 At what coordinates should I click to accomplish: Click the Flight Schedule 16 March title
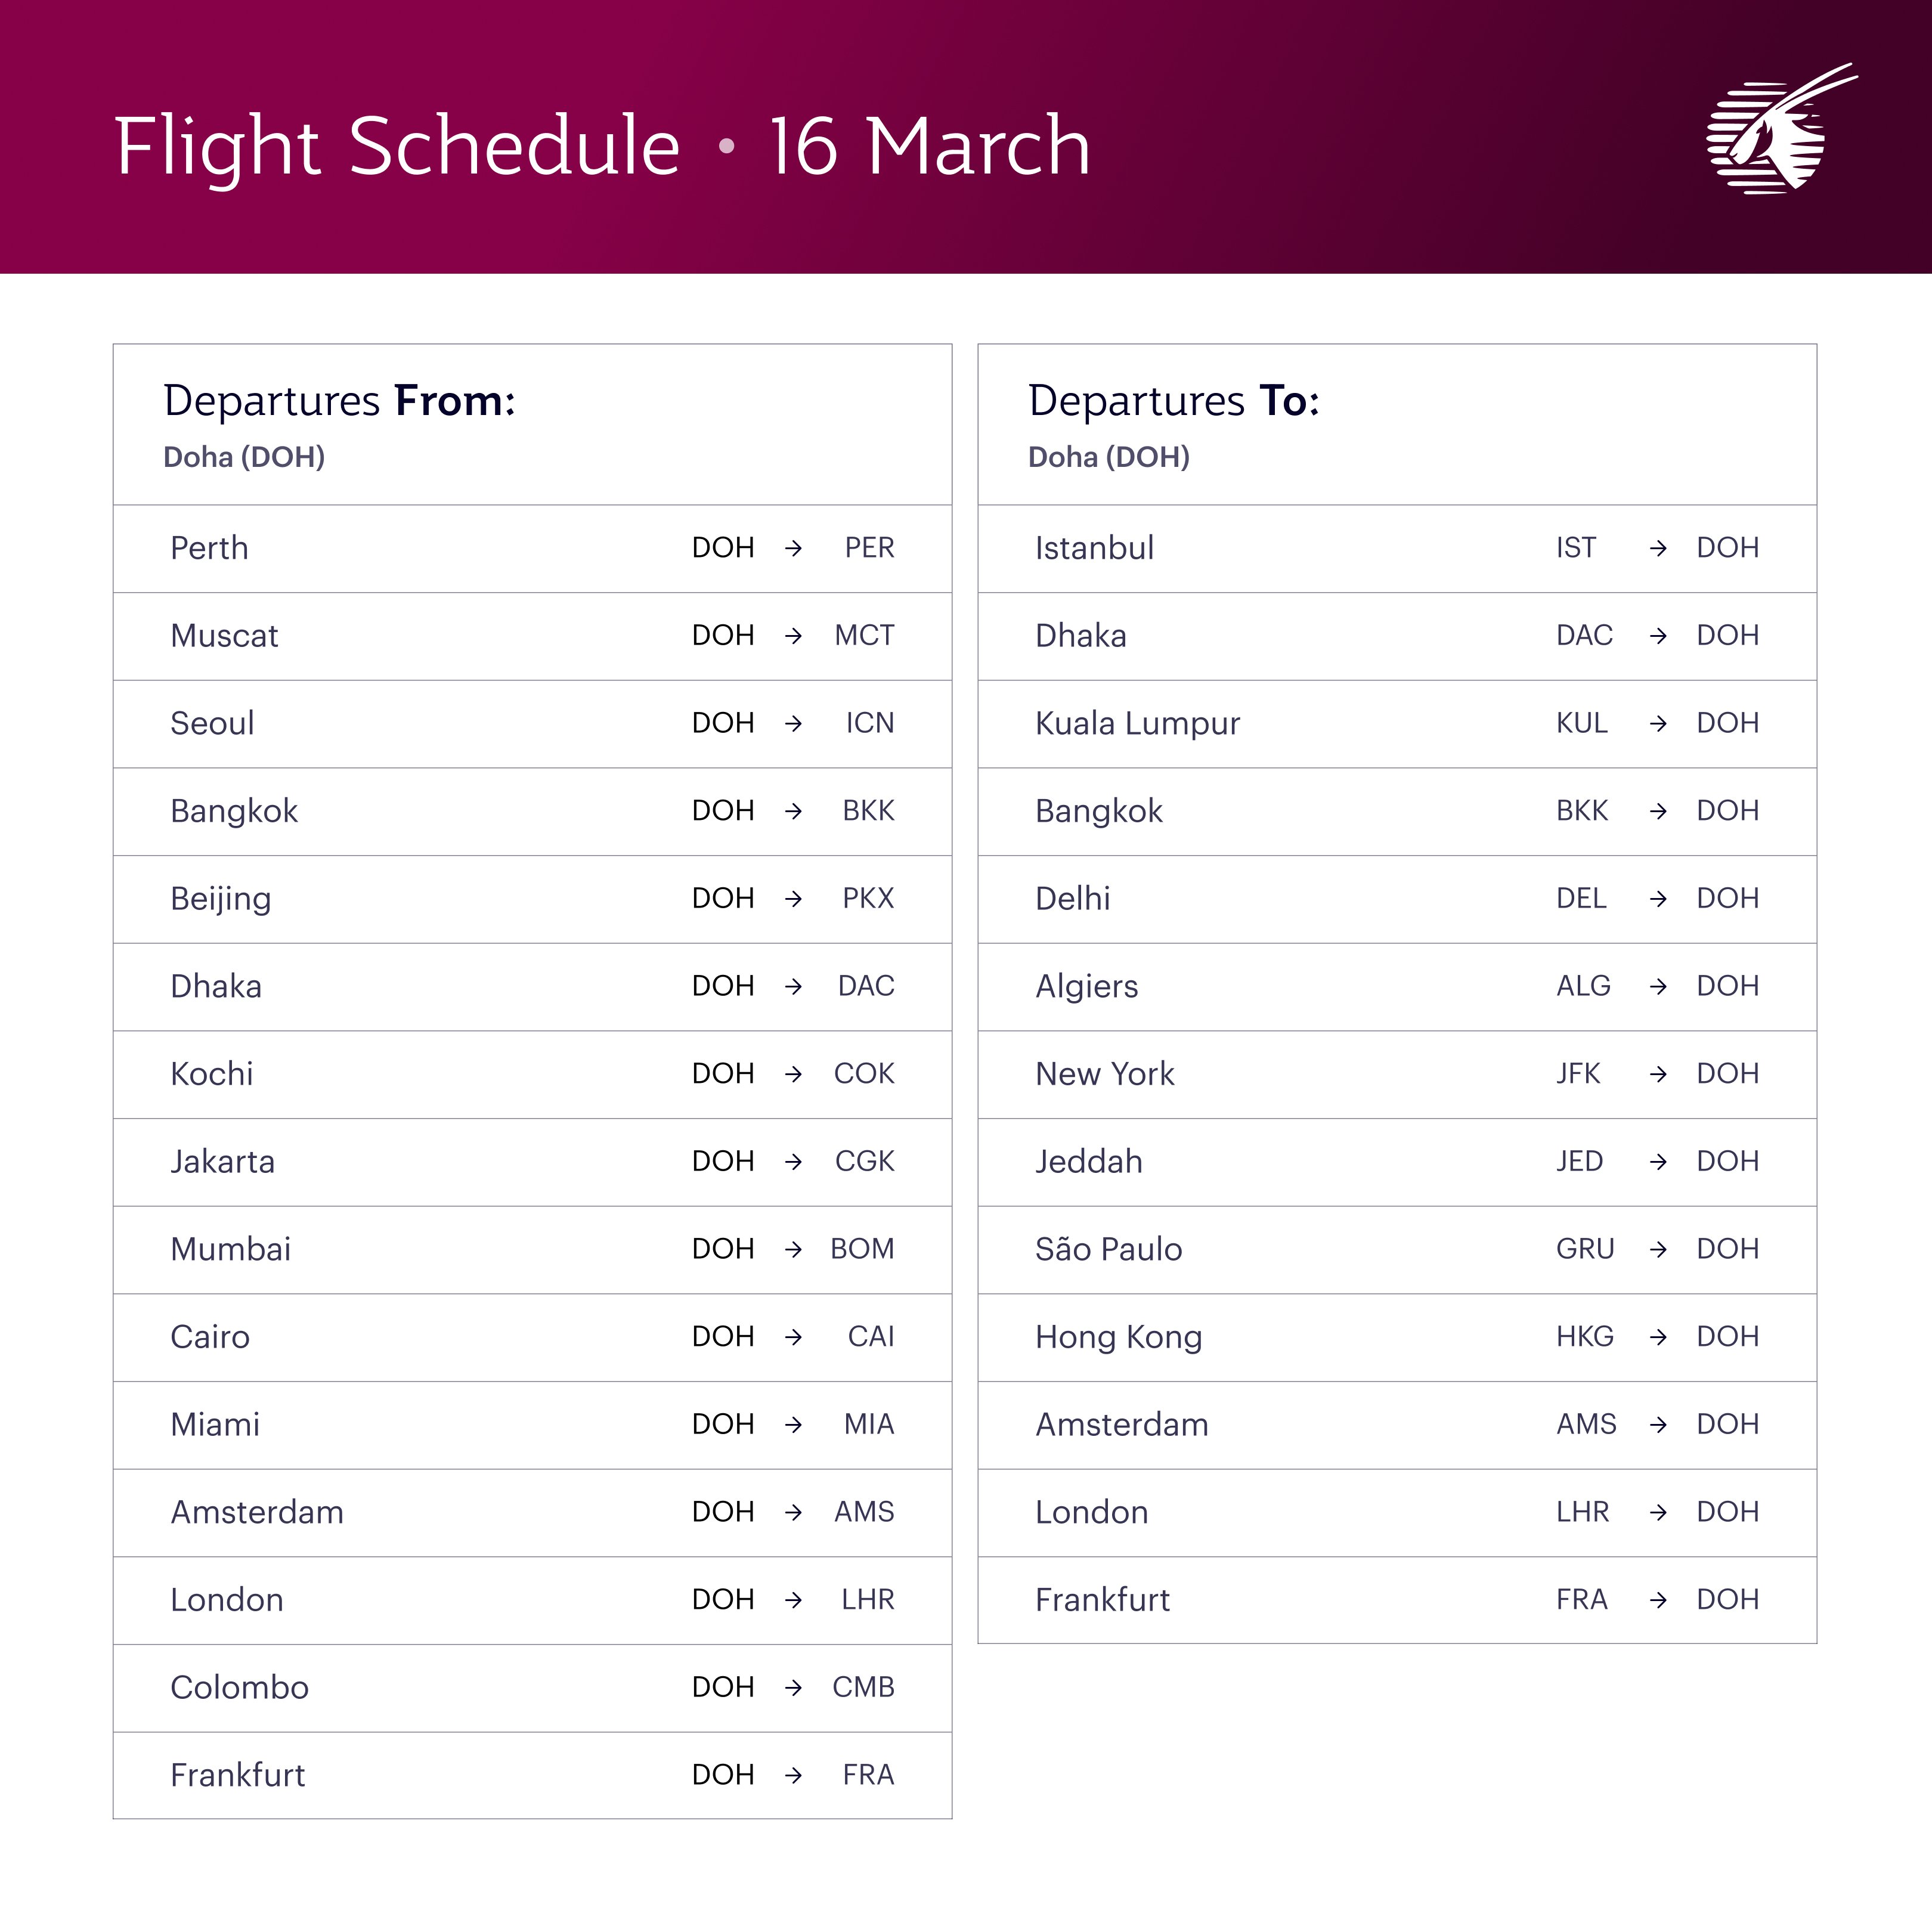point(602,146)
